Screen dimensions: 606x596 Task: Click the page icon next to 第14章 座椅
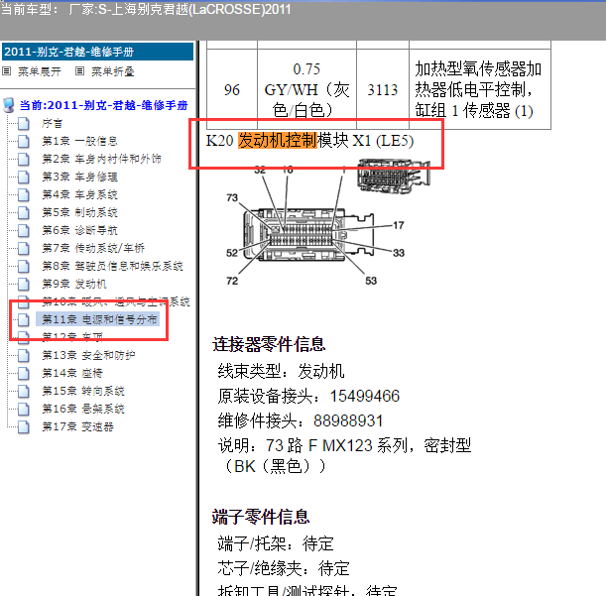coord(24,373)
